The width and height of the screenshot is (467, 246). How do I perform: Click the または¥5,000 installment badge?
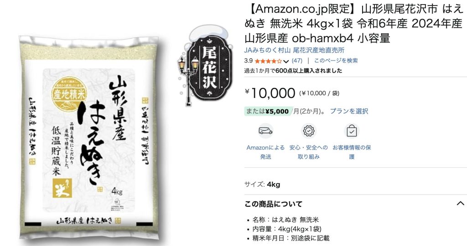(x=267, y=111)
